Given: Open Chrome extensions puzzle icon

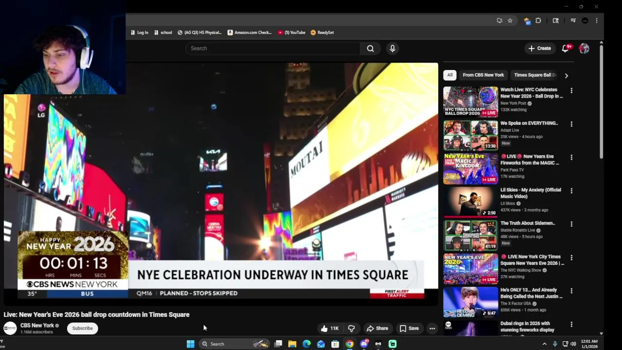Looking at the screenshot, I should pos(538,20).
